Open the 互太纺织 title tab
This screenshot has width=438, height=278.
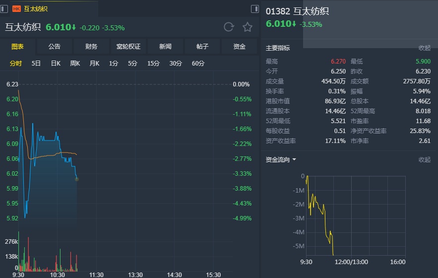pos(36,9)
